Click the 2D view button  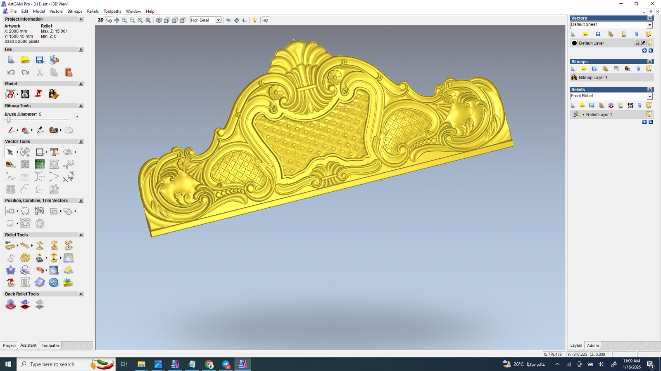click(x=100, y=20)
